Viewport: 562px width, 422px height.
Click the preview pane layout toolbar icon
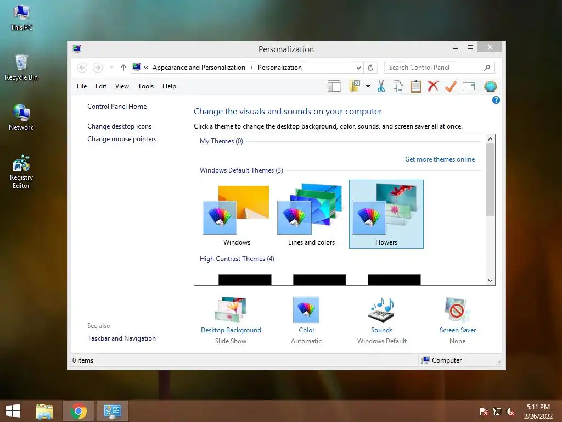click(334, 86)
